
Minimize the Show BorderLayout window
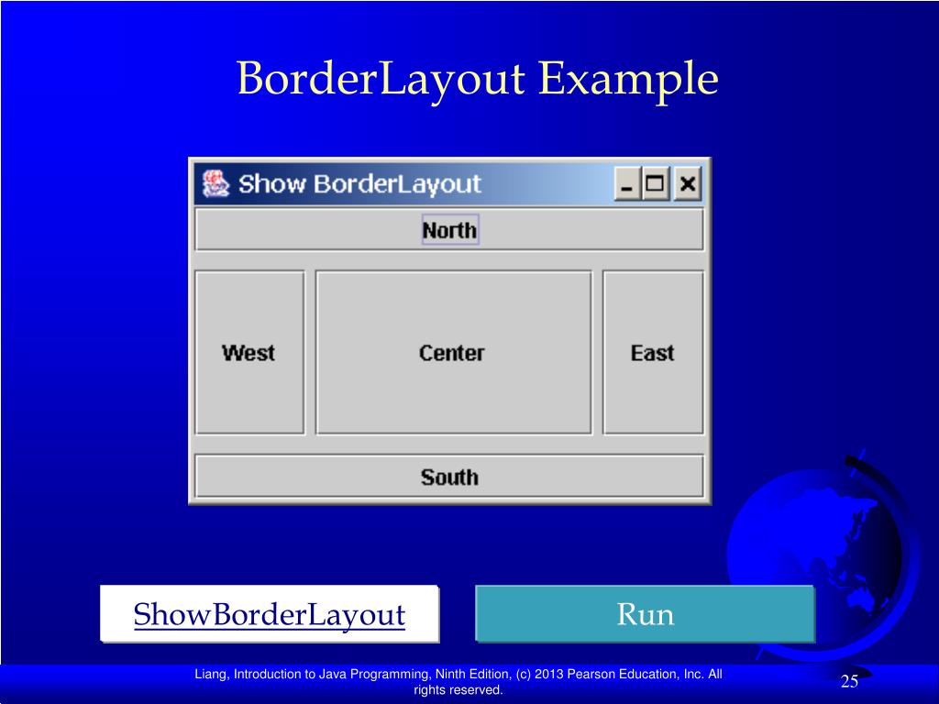627,183
